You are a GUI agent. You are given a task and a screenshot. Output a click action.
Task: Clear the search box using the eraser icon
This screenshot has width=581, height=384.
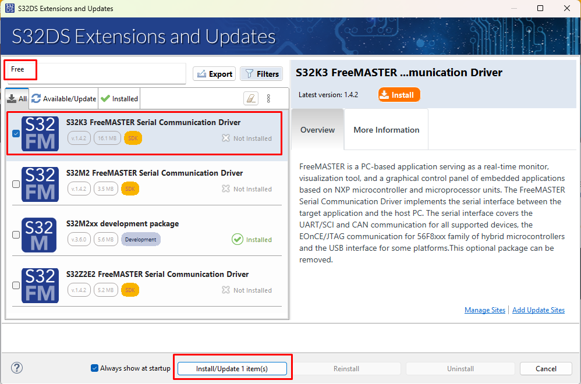point(251,98)
